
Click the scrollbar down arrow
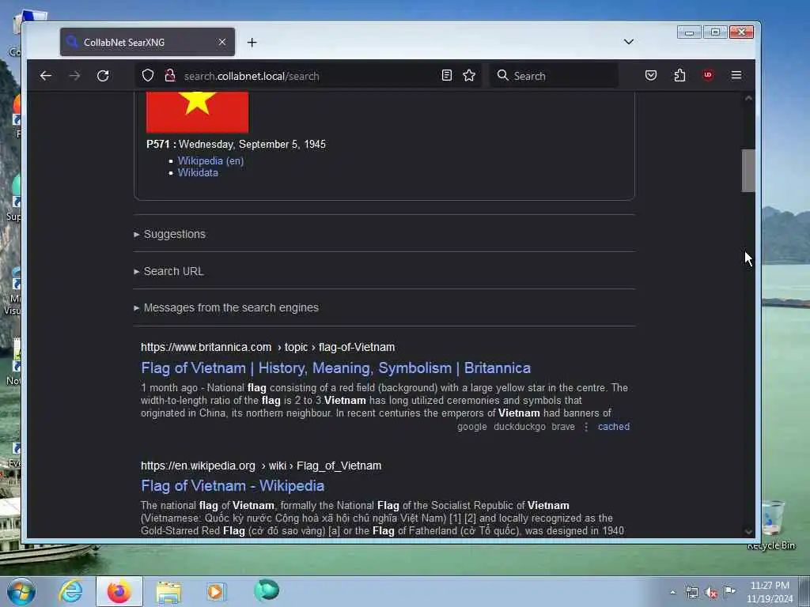click(x=748, y=532)
